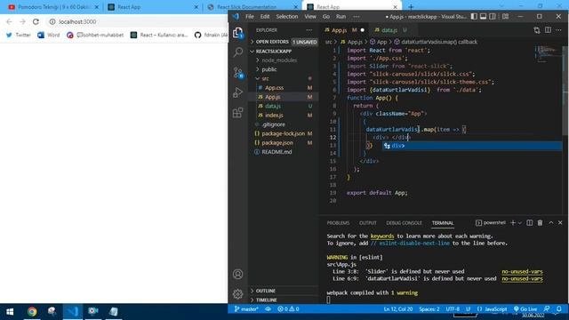Open errors and warnings count in status bar

[288, 309]
